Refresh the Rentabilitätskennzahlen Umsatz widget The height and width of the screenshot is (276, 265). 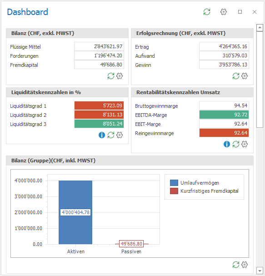[236, 144]
